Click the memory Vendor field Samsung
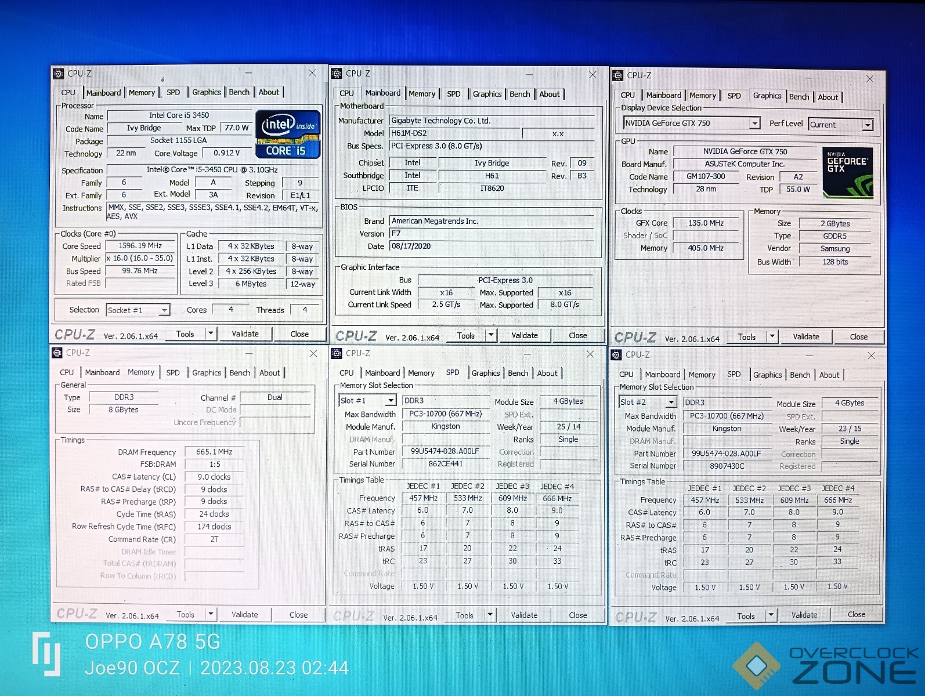 (x=834, y=249)
